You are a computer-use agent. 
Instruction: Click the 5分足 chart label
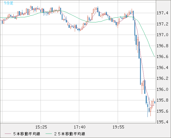(9, 3)
